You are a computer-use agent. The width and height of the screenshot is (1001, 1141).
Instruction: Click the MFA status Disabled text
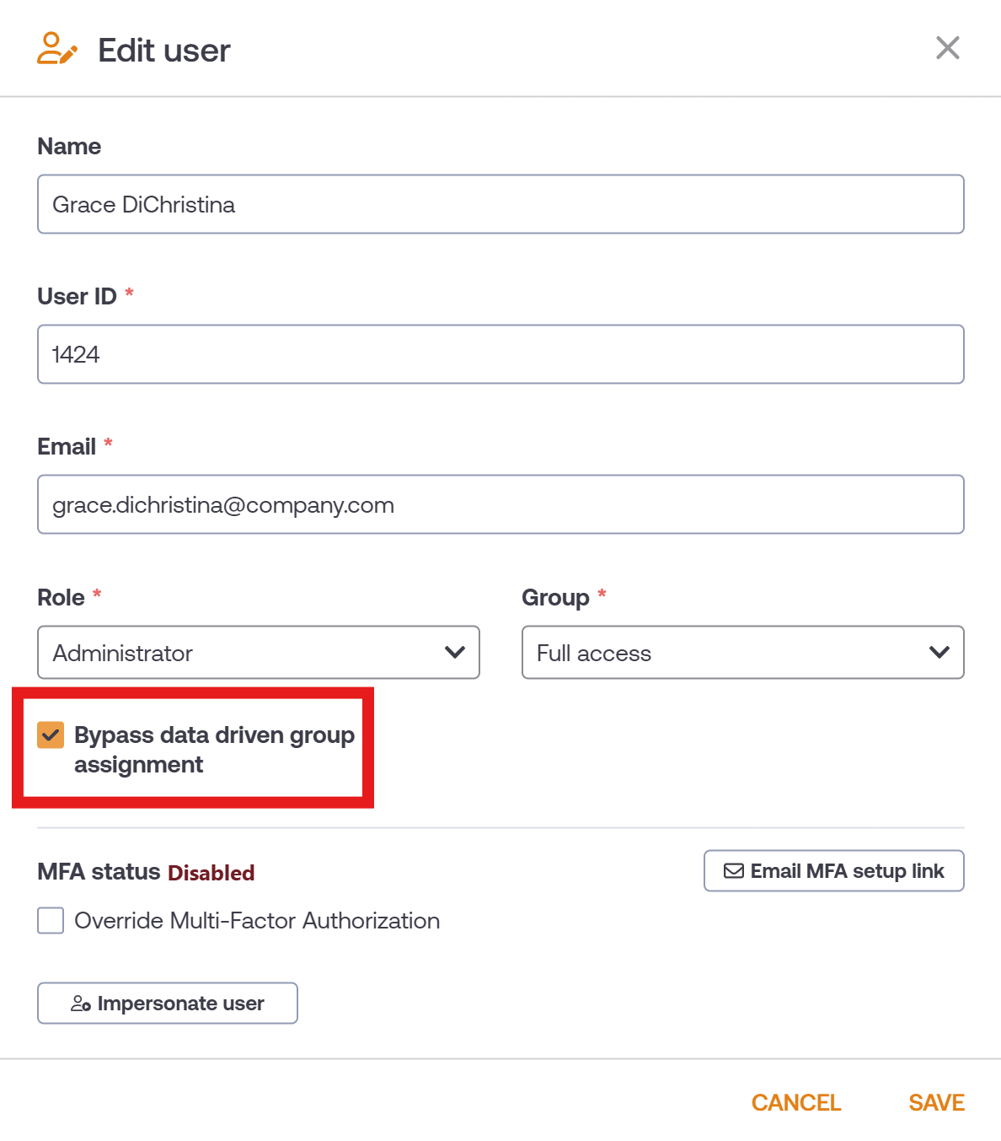tap(211, 872)
